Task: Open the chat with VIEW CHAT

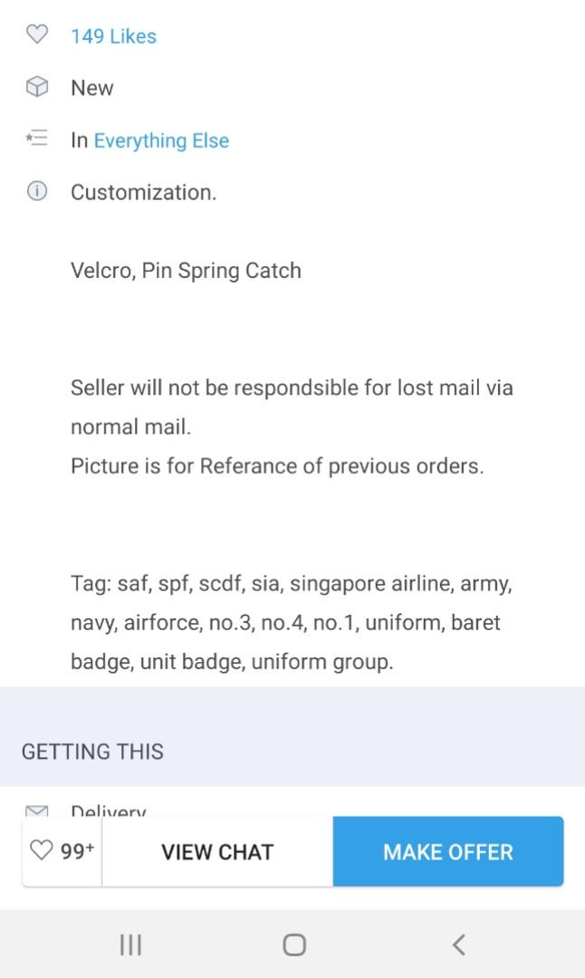Action: point(217,850)
